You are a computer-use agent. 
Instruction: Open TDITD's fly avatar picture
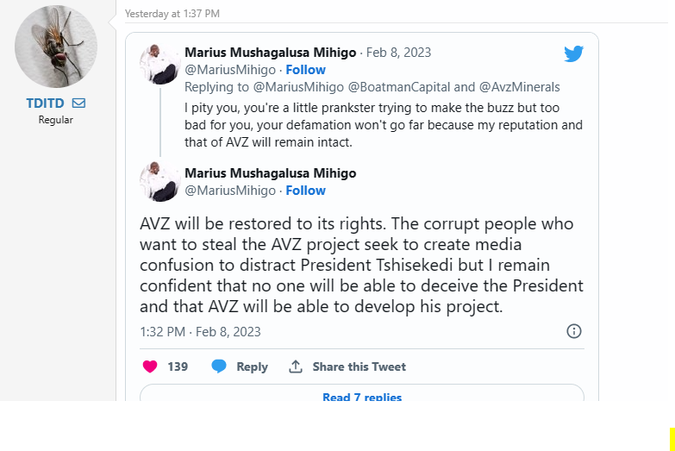[x=56, y=47]
